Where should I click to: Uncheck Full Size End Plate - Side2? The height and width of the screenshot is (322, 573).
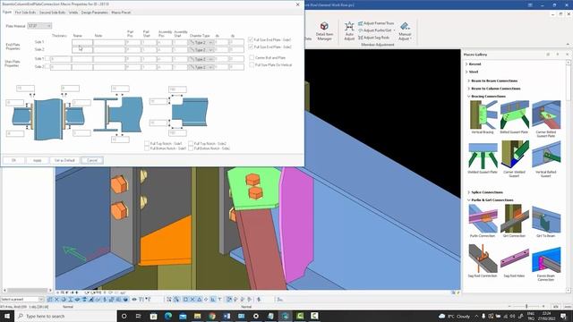point(251,47)
